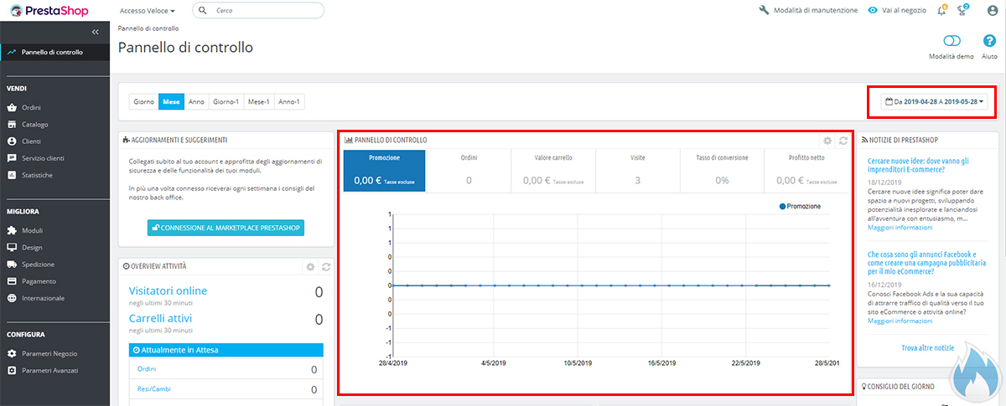This screenshot has width=1006, height=406.
Task: Select the Anno period button
Action: (196, 101)
